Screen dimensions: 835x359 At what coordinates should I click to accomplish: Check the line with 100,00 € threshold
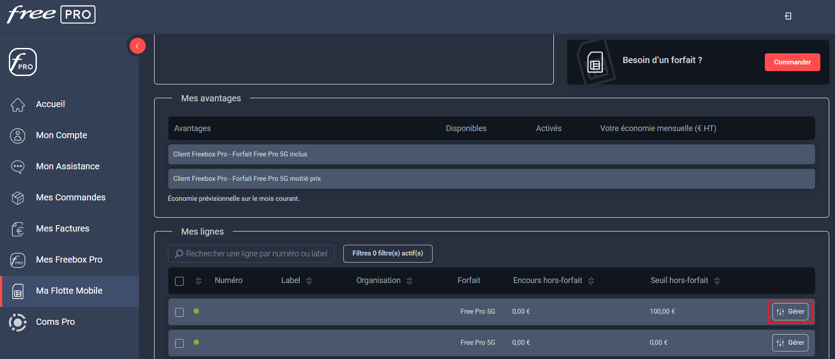point(179,312)
